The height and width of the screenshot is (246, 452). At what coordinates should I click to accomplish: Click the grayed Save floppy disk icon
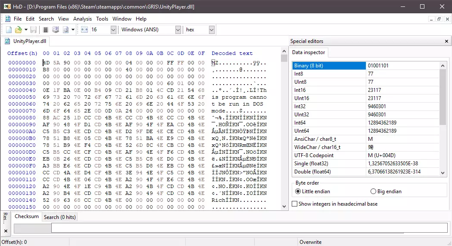click(33, 30)
